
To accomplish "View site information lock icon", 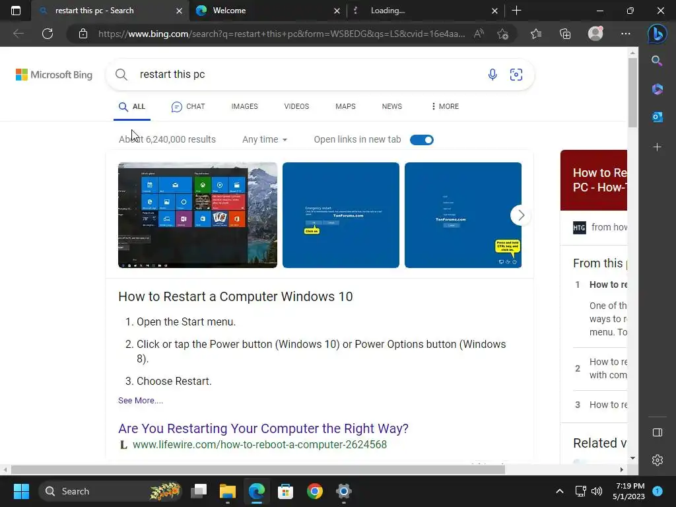I will tap(83, 34).
